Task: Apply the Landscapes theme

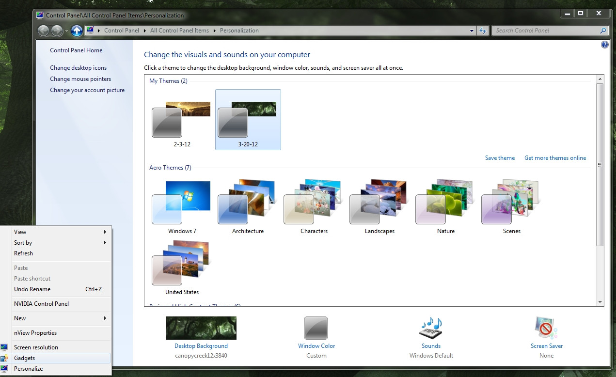Action: coord(379,207)
